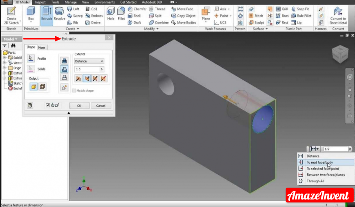355x207 pixels.
Task: Switch to the More tab
Action: (x=41, y=48)
